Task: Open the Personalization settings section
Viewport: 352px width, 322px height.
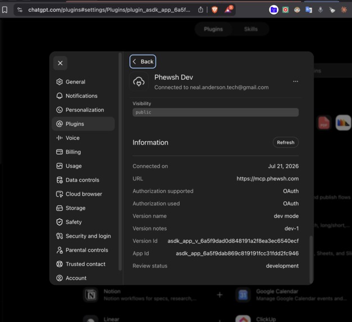Action: point(83,110)
